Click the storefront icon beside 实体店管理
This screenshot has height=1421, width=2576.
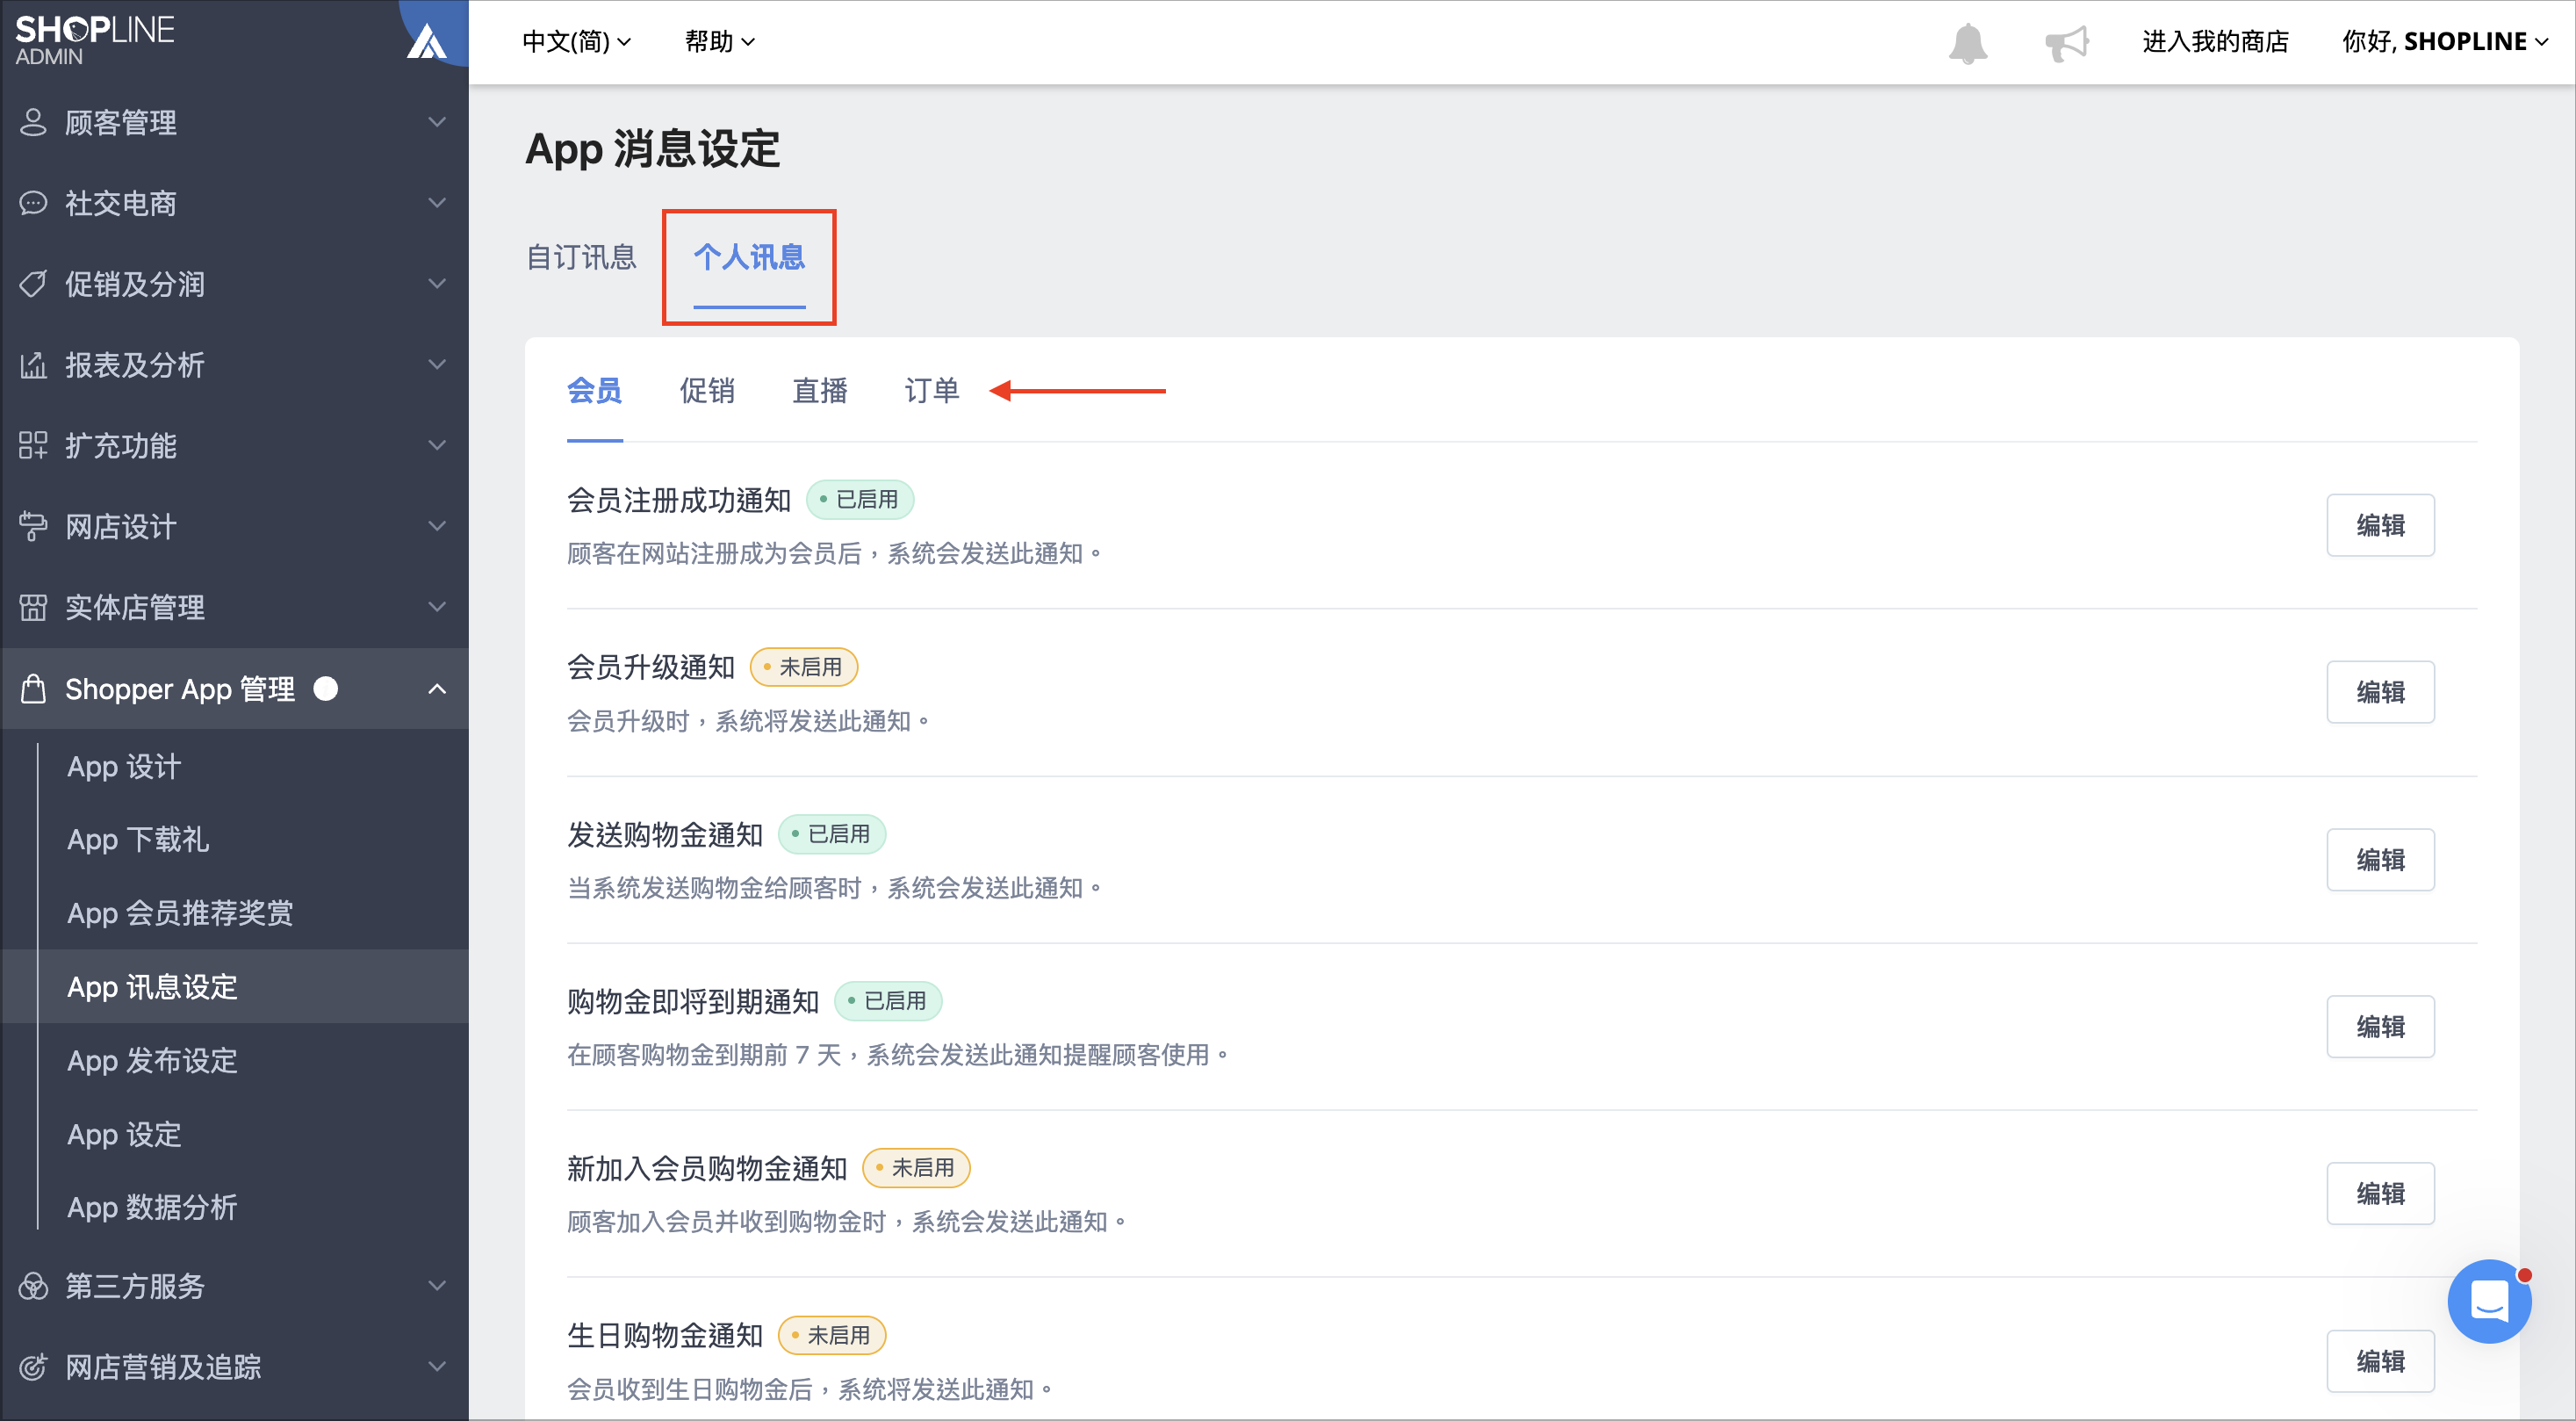coord(33,607)
